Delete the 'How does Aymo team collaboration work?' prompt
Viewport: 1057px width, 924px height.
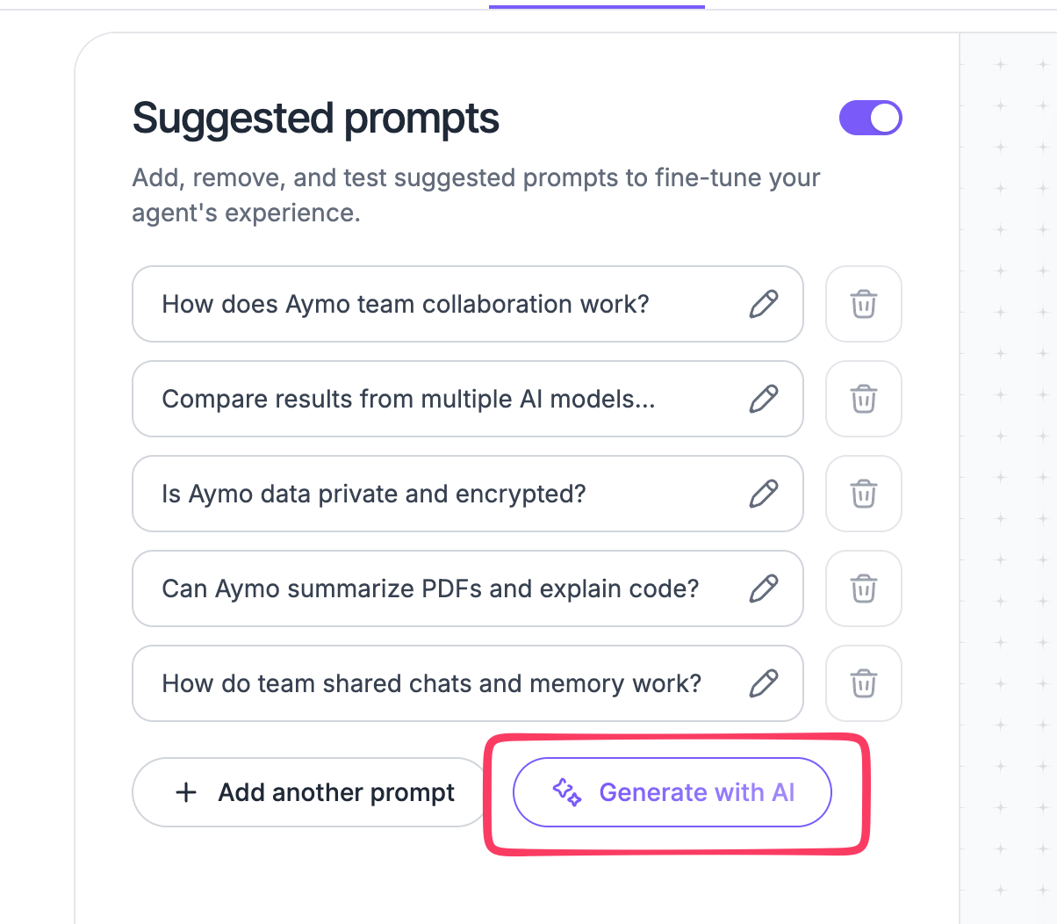tap(864, 304)
